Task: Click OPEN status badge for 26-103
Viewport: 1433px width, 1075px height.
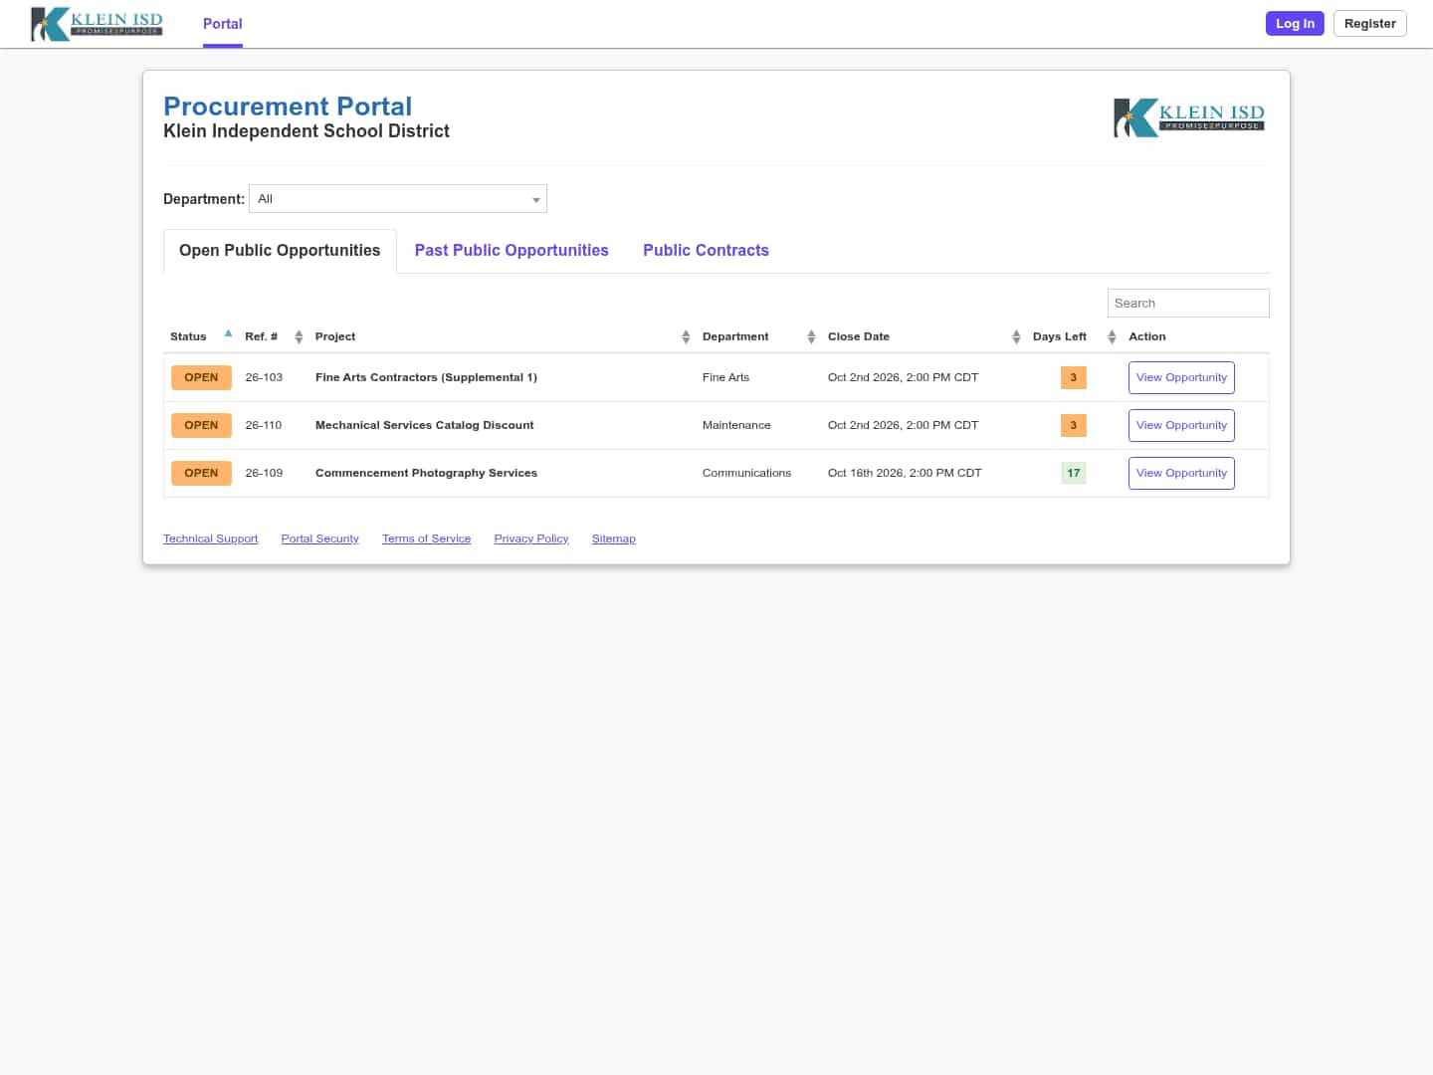Action: coord(201,378)
